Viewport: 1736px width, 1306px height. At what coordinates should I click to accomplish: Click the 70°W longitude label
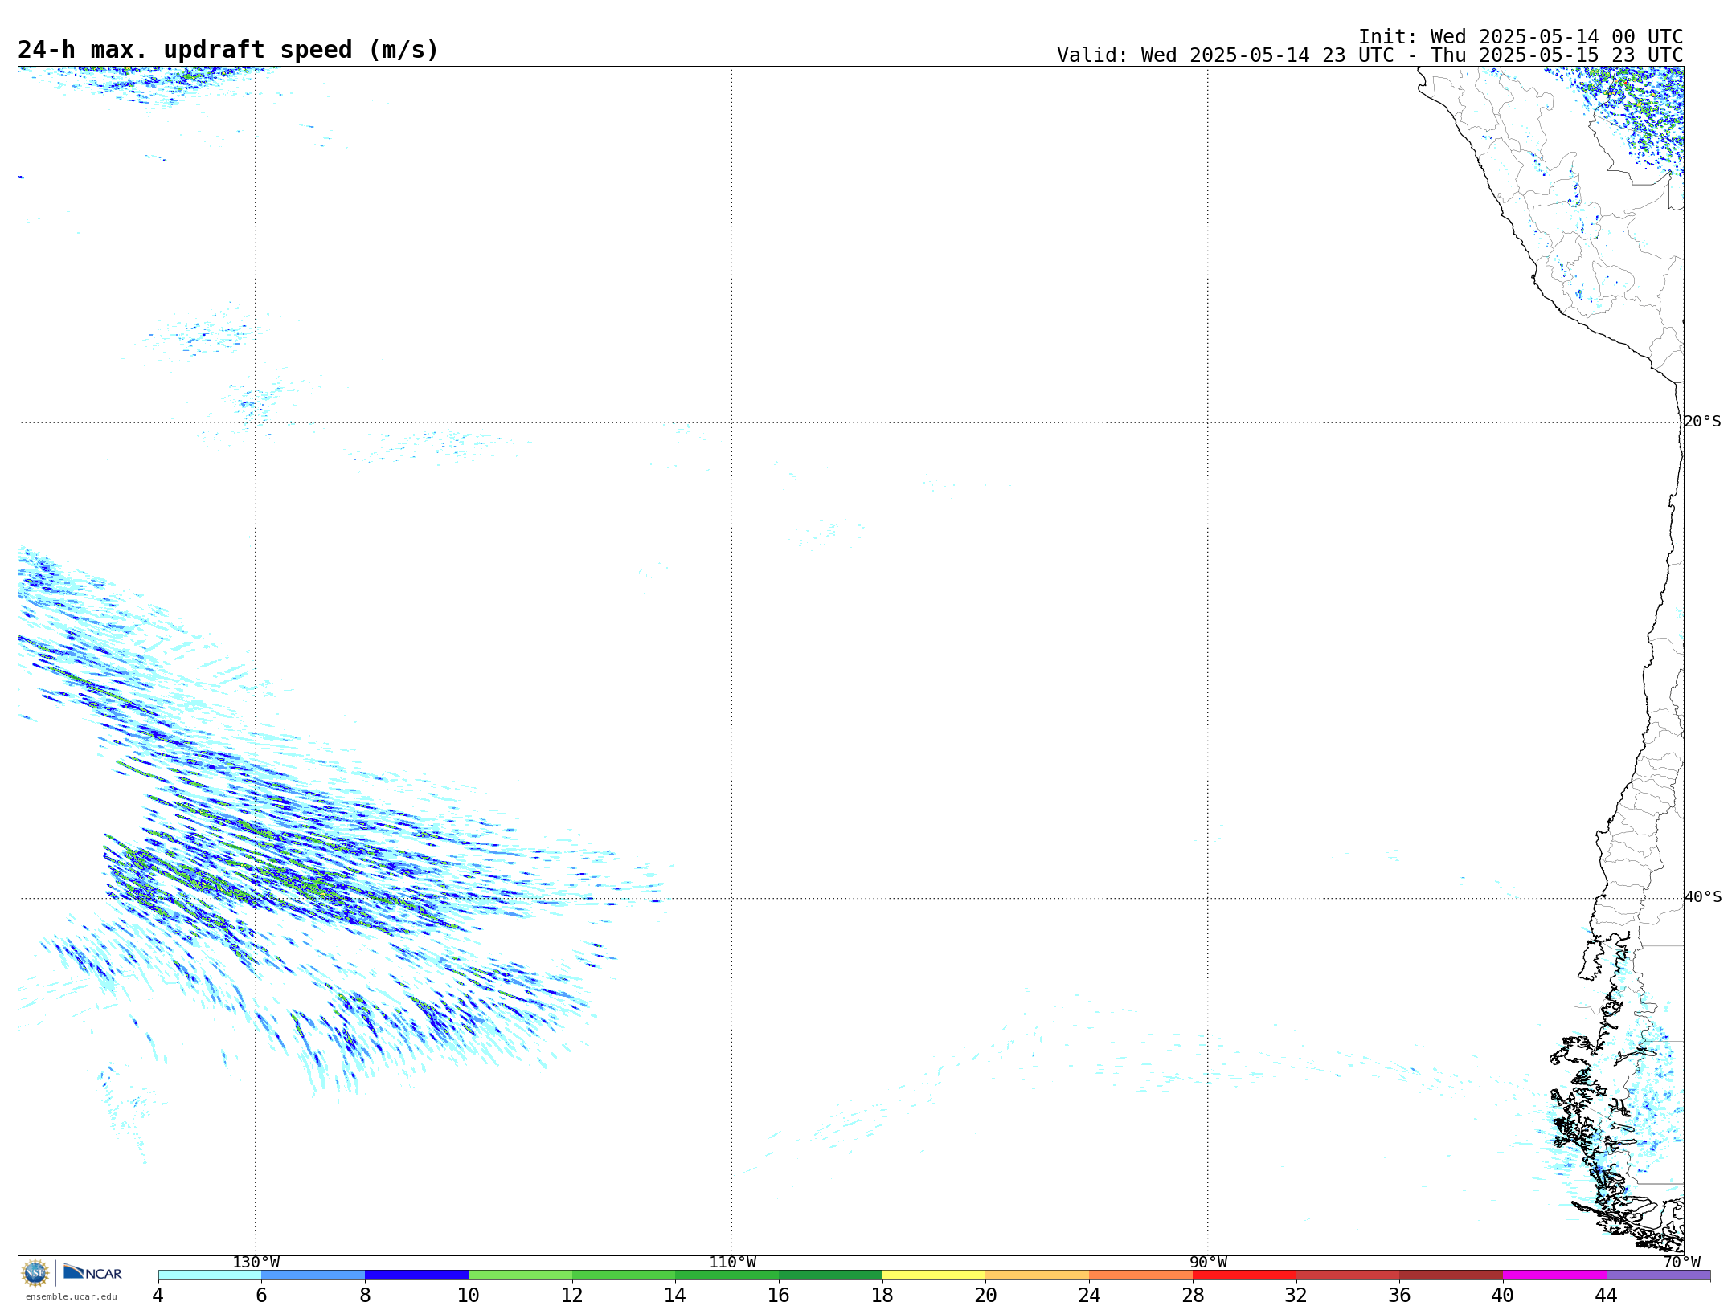pos(1681,1262)
